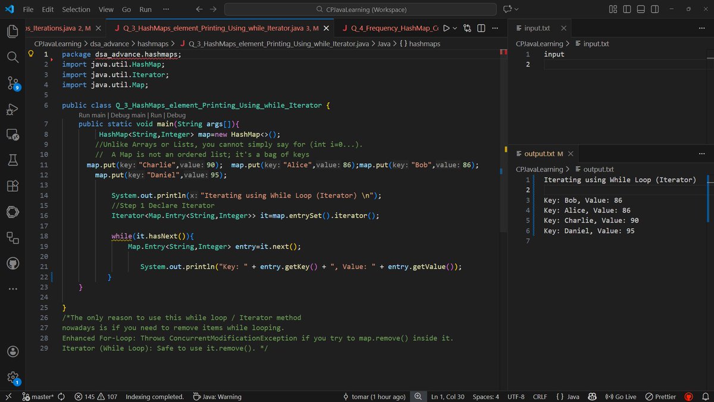Open the View menu
This screenshot has width=714, height=402.
click(106, 10)
